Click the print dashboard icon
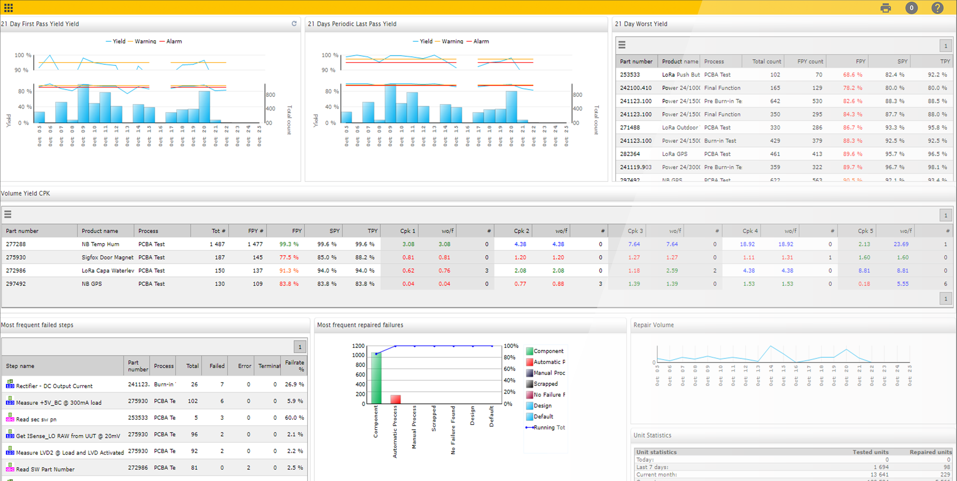The width and height of the screenshot is (957, 481). pos(886,8)
